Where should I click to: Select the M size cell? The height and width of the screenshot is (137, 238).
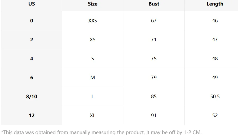pos(93,77)
